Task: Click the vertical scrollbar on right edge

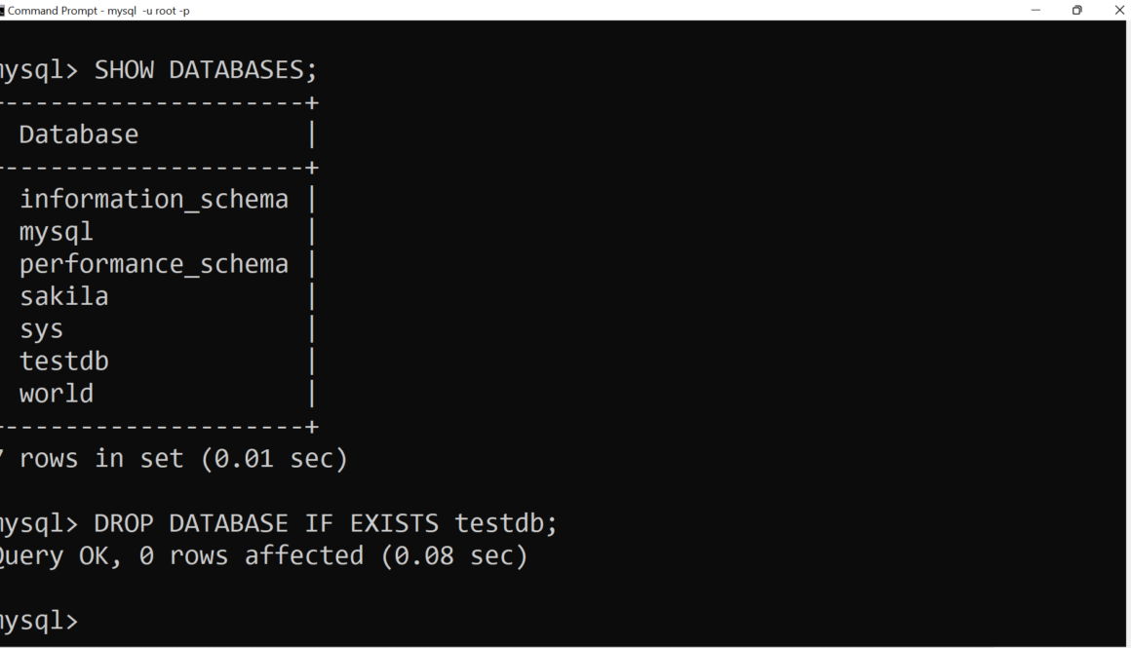Action: click(x=1127, y=331)
